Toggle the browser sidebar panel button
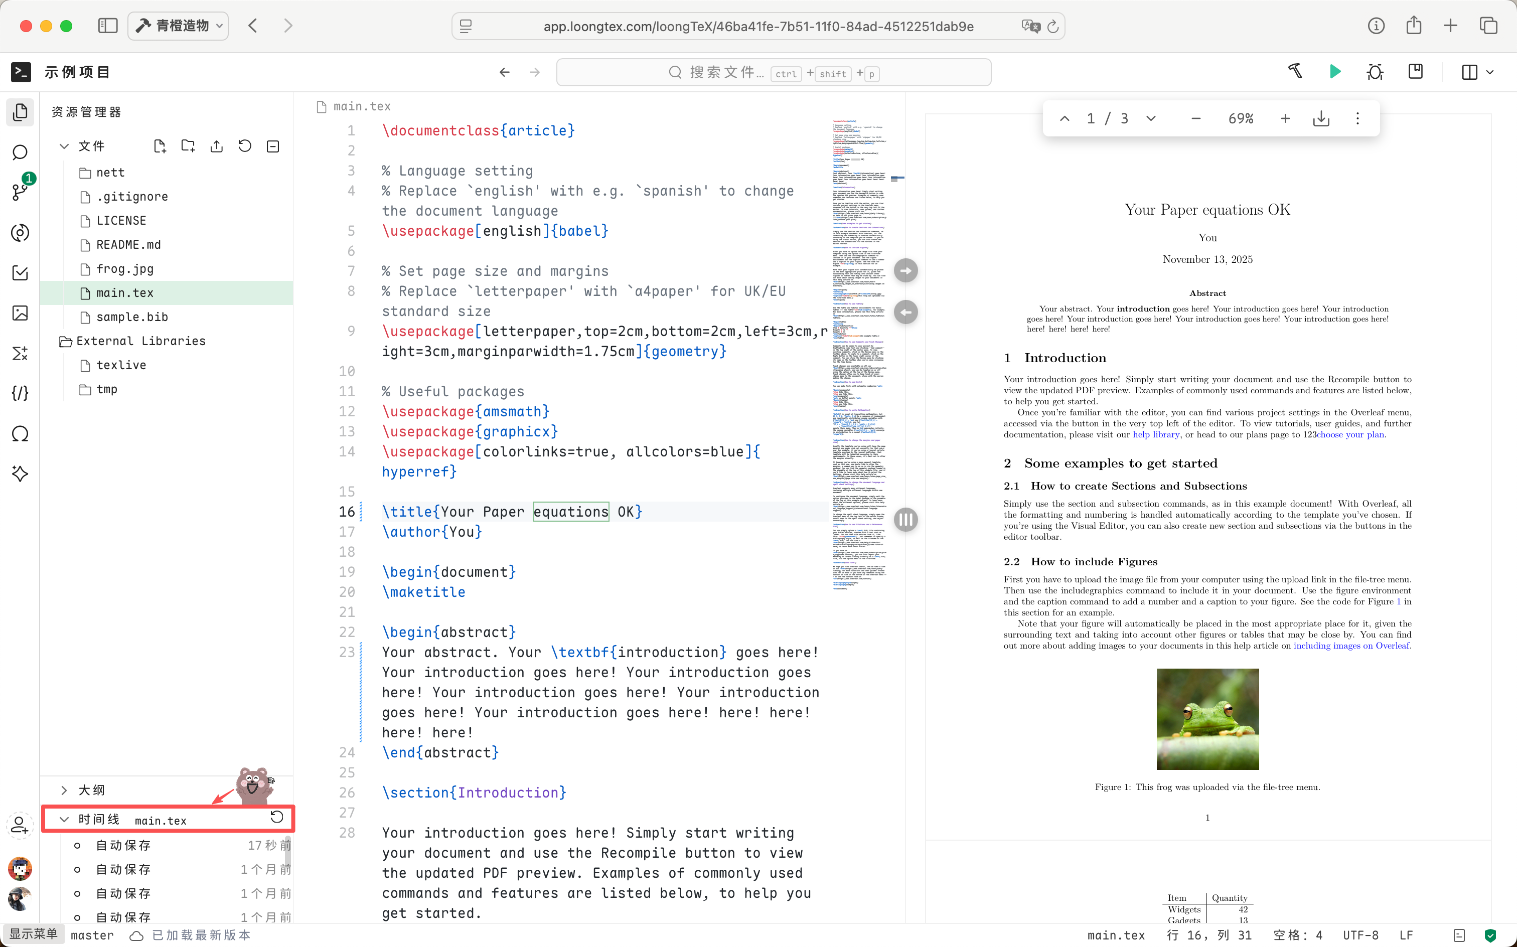The height and width of the screenshot is (947, 1517). click(108, 26)
